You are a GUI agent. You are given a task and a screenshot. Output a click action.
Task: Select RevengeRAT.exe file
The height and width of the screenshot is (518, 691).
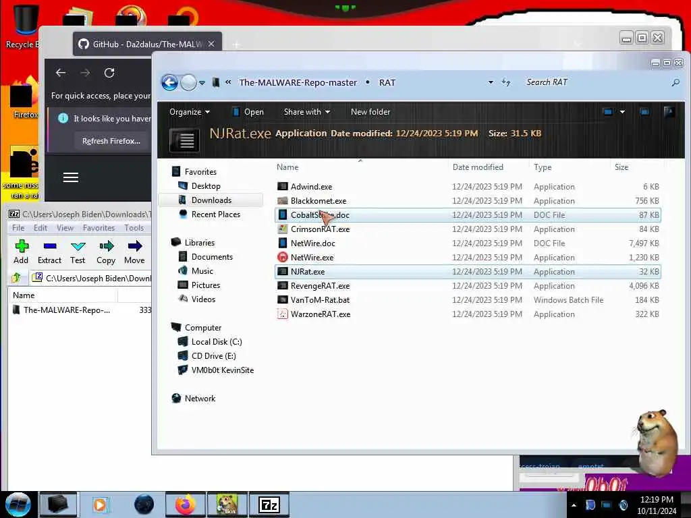(320, 286)
